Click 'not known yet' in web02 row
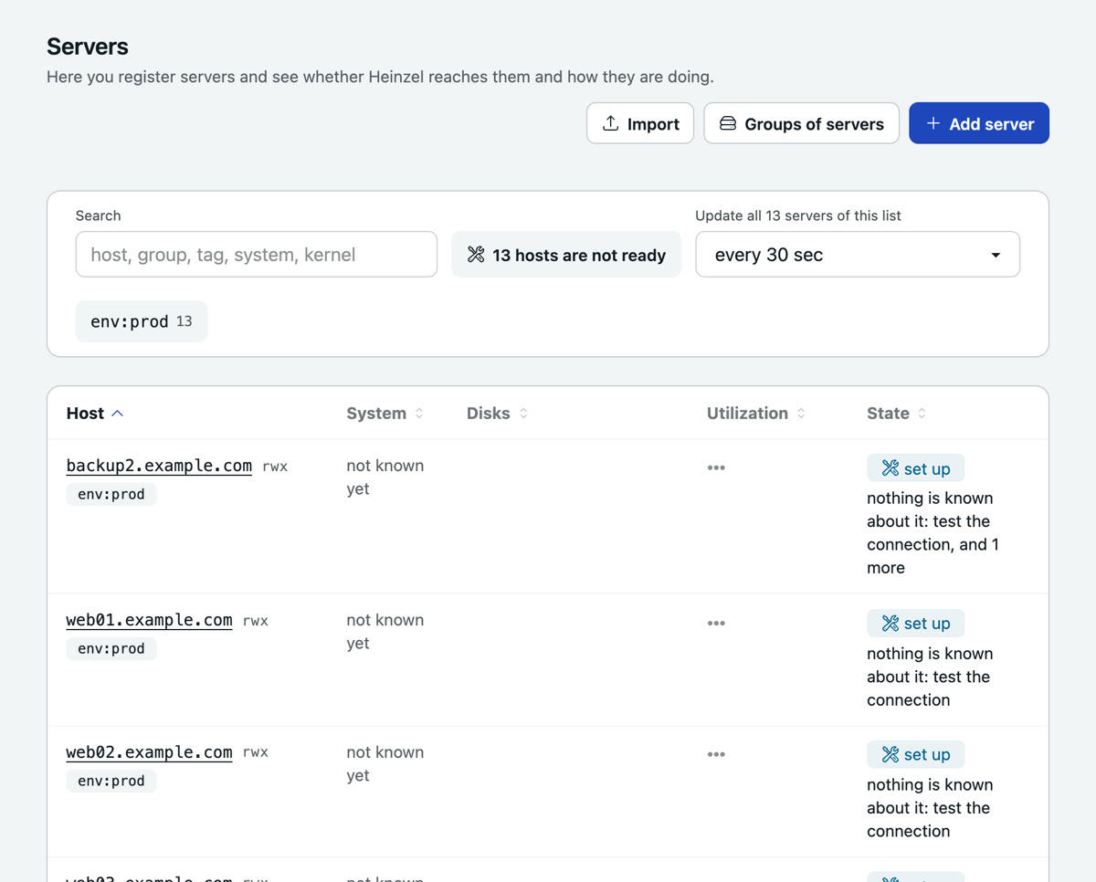The width and height of the screenshot is (1096, 882). [385, 763]
